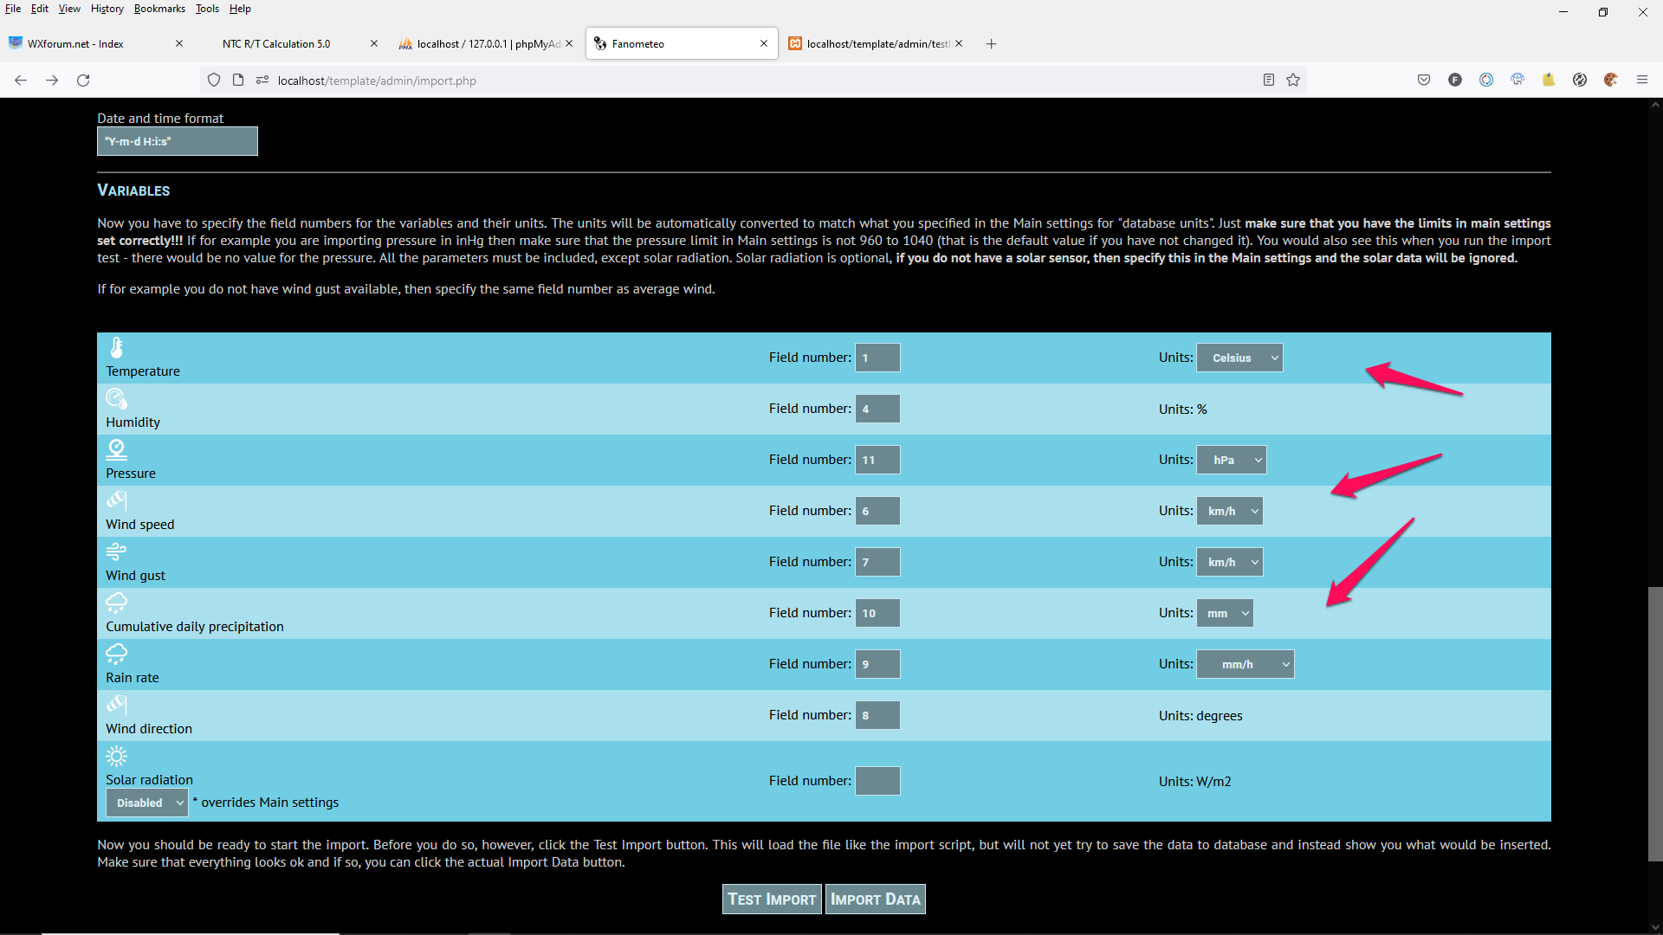
Task: Open the Bookmarks menu
Action: click(x=159, y=9)
